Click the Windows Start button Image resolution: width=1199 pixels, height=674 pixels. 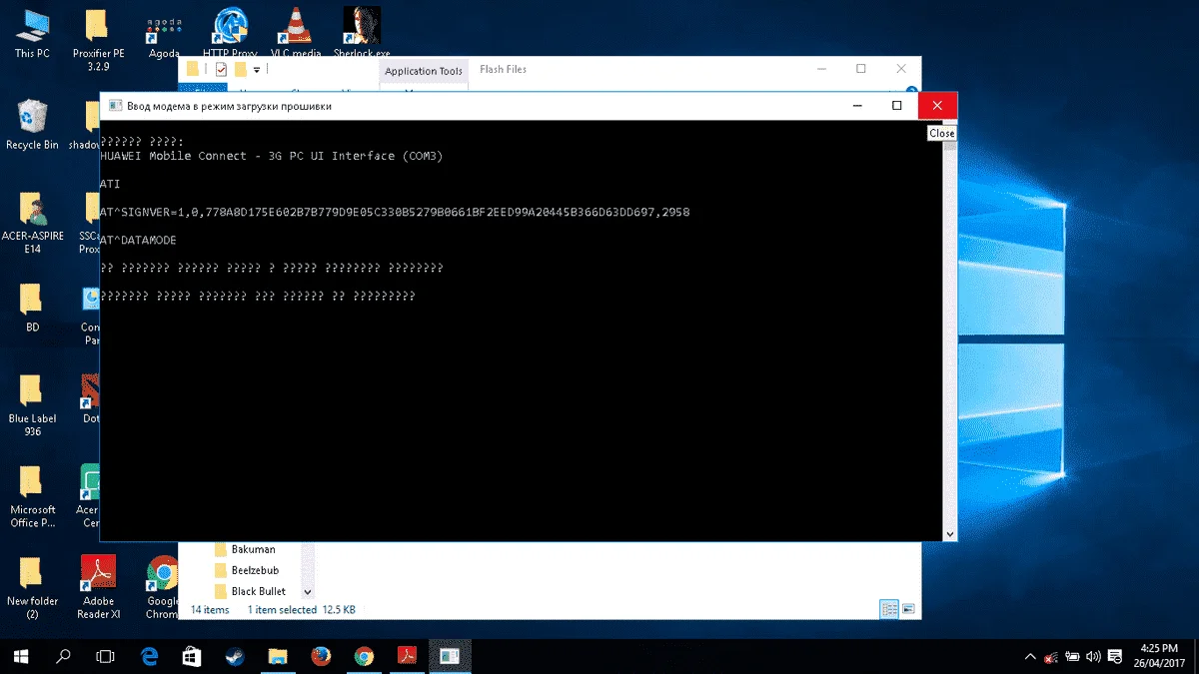click(x=21, y=657)
